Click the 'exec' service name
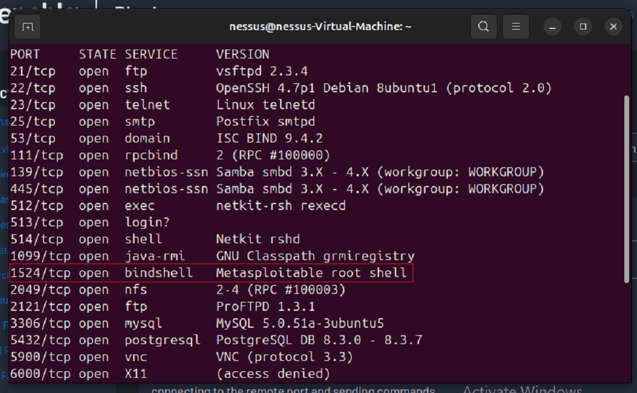Image resolution: width=637 pixels, height=393 pixels. 139,206
